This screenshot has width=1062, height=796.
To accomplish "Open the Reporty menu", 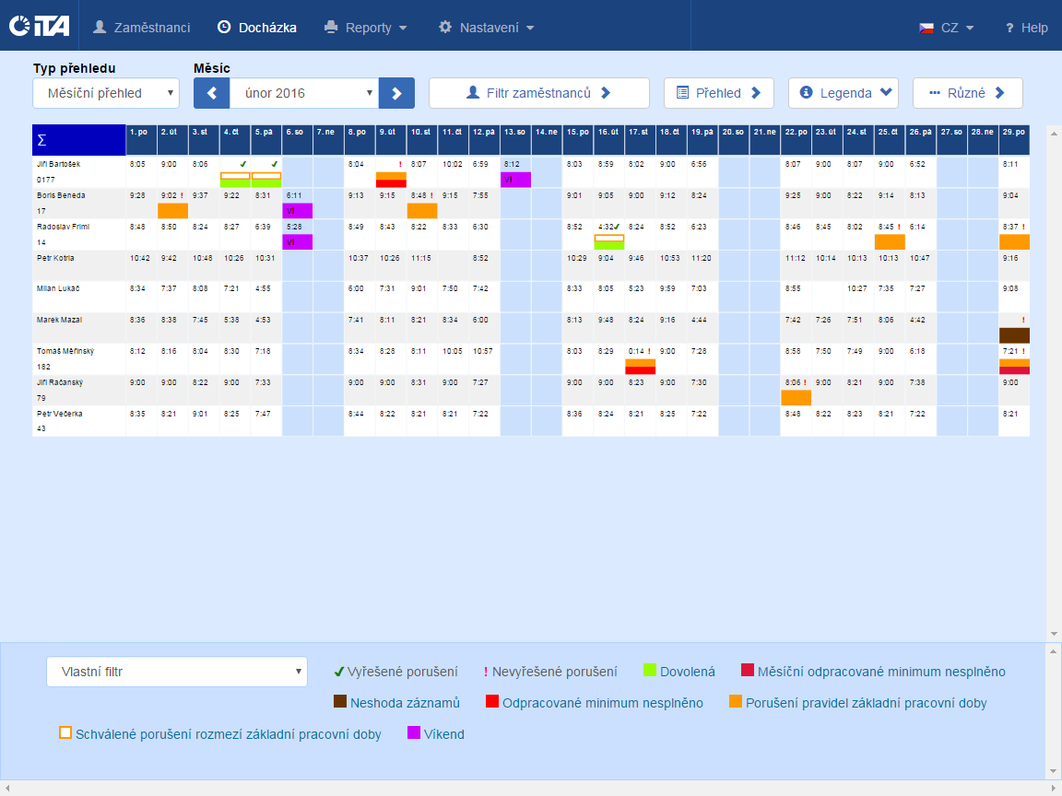I will 366,28.
